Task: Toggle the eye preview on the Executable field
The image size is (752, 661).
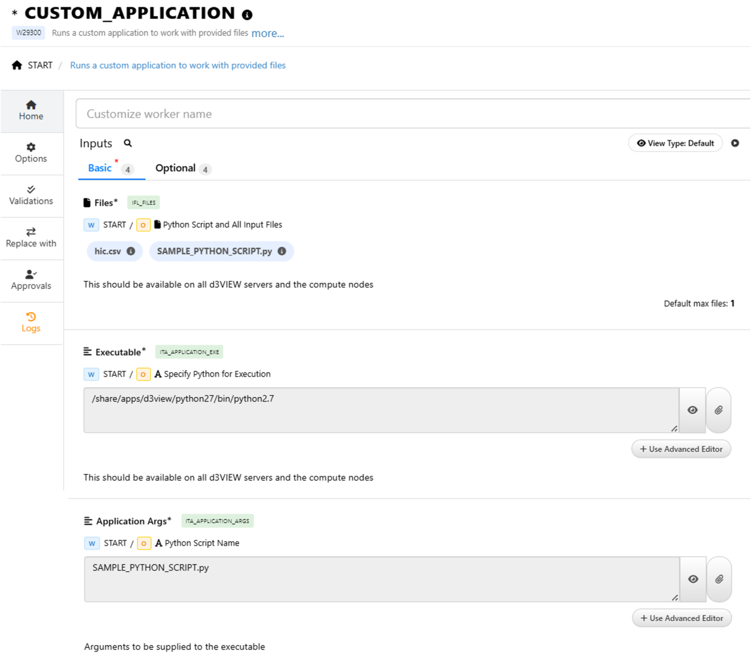Action: click(693, 410)
